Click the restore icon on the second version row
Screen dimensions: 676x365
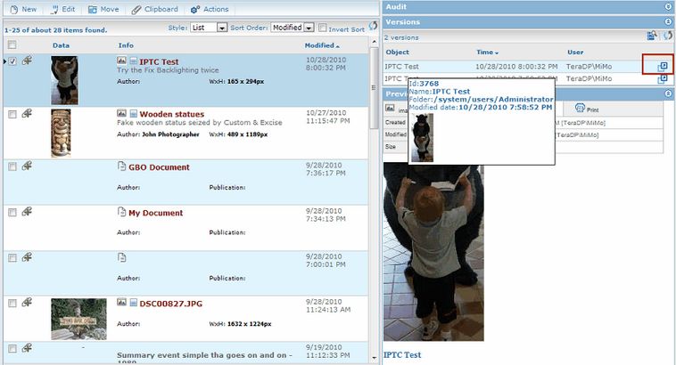point(663,79)
